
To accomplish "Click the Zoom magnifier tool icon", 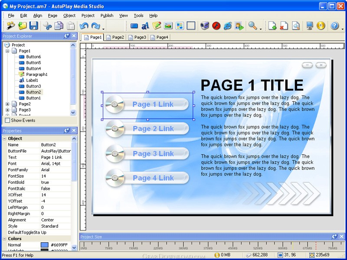I will coord(252,26).
